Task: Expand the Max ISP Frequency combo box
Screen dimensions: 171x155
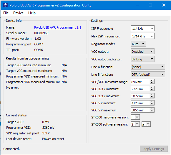Action: point(142,36)
